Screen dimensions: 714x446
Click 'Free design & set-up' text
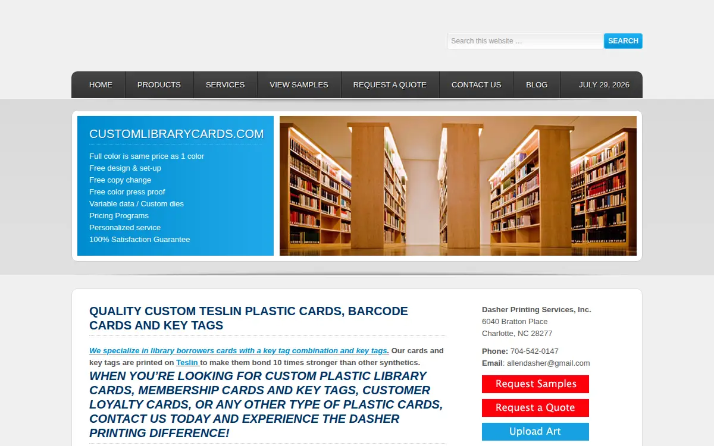pyautogui.click(x=125, y=168)
